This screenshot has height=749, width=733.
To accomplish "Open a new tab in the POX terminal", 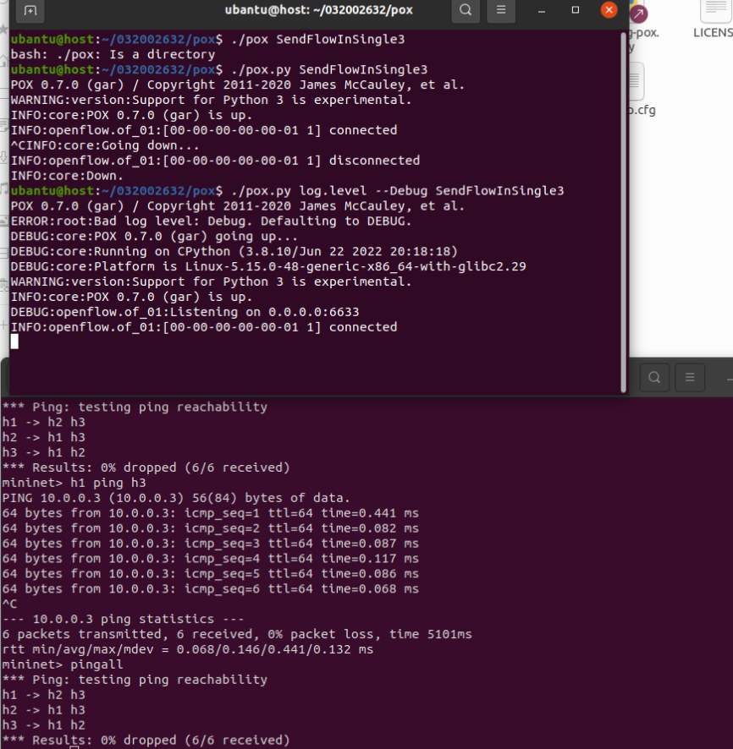I will point(30,10).
